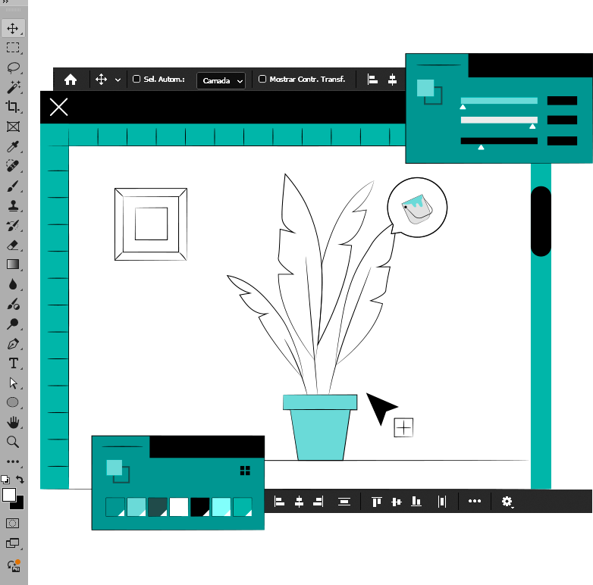The height and width of the screenshot is (585, 593).
Task: Select the Gradient tool
Action: pos(13,264)
